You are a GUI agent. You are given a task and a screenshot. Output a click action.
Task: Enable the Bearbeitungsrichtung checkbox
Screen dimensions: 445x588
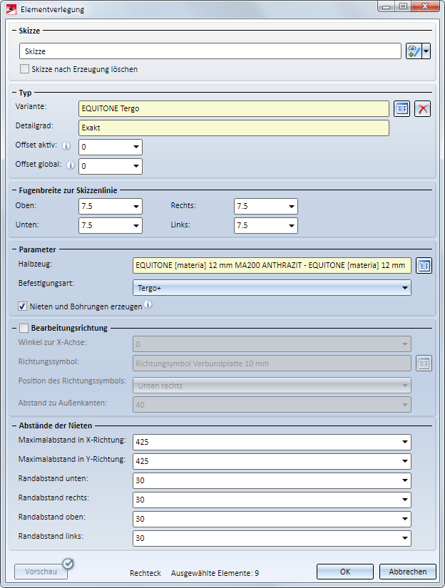click(x=24, y=328)
